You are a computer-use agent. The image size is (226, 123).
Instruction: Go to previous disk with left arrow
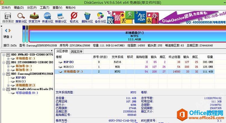(6, 30)
